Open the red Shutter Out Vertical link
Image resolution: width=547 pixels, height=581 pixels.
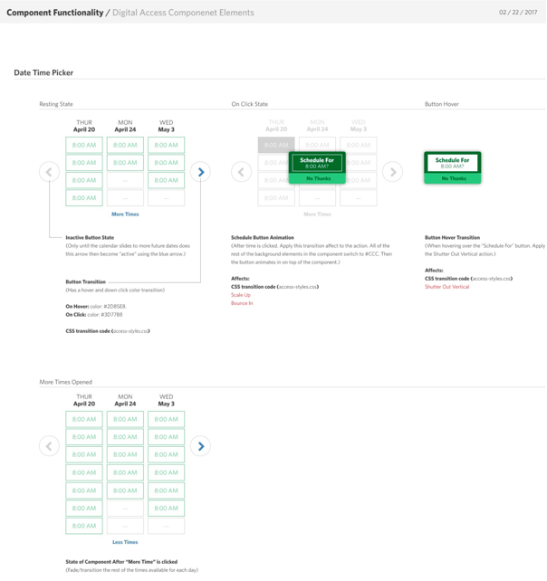coord(446,287)
